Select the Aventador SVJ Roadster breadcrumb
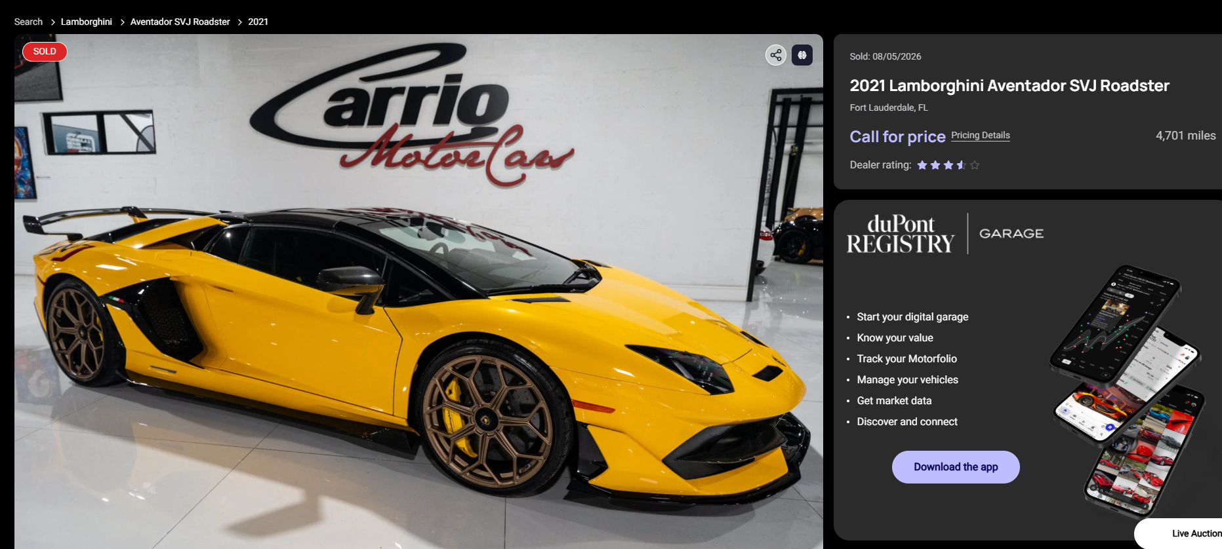 click(180, 22)
